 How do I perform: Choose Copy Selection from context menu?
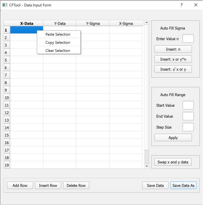point(58,43)
